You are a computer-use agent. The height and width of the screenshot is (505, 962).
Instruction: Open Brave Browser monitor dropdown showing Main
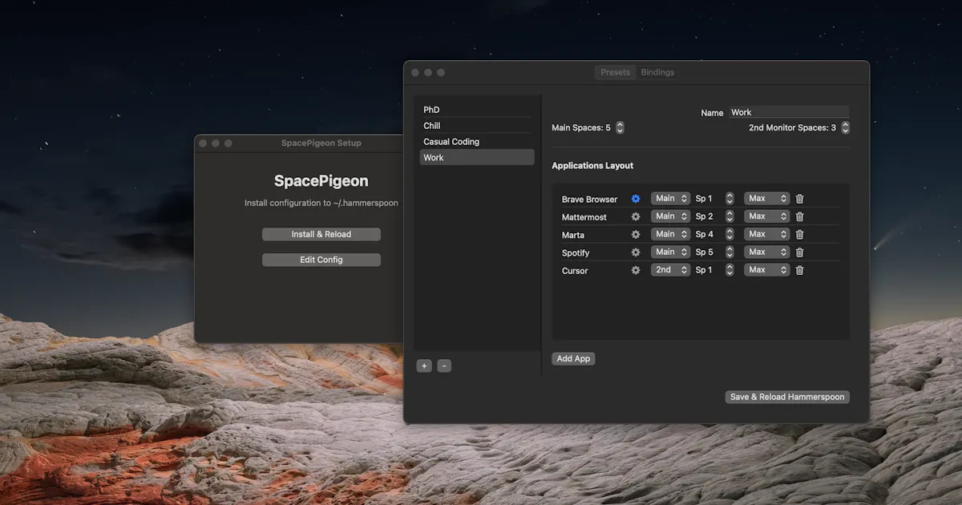coord(670,198)
